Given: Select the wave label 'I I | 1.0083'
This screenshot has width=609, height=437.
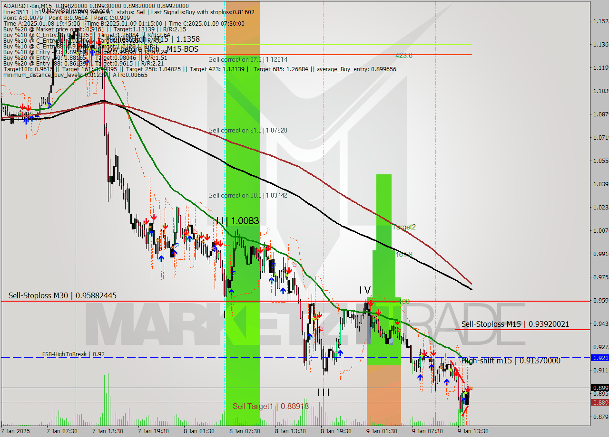Looking at the screenshot, I should pos(237,221).
